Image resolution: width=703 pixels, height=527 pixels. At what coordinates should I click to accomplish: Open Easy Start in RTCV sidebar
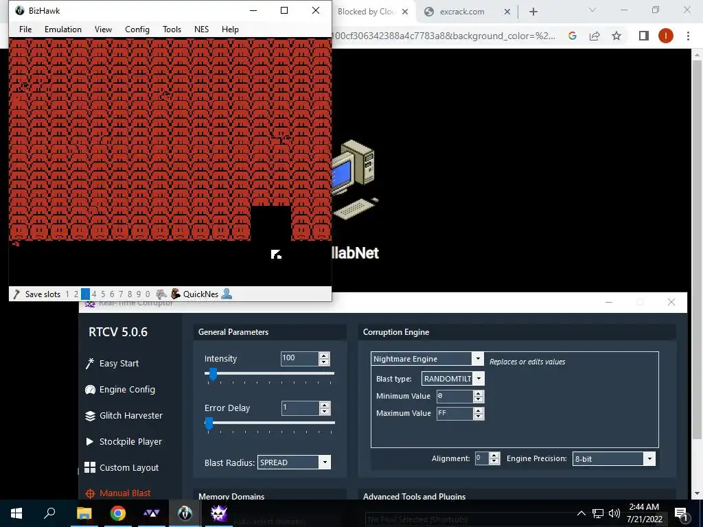tap(112, 364)
